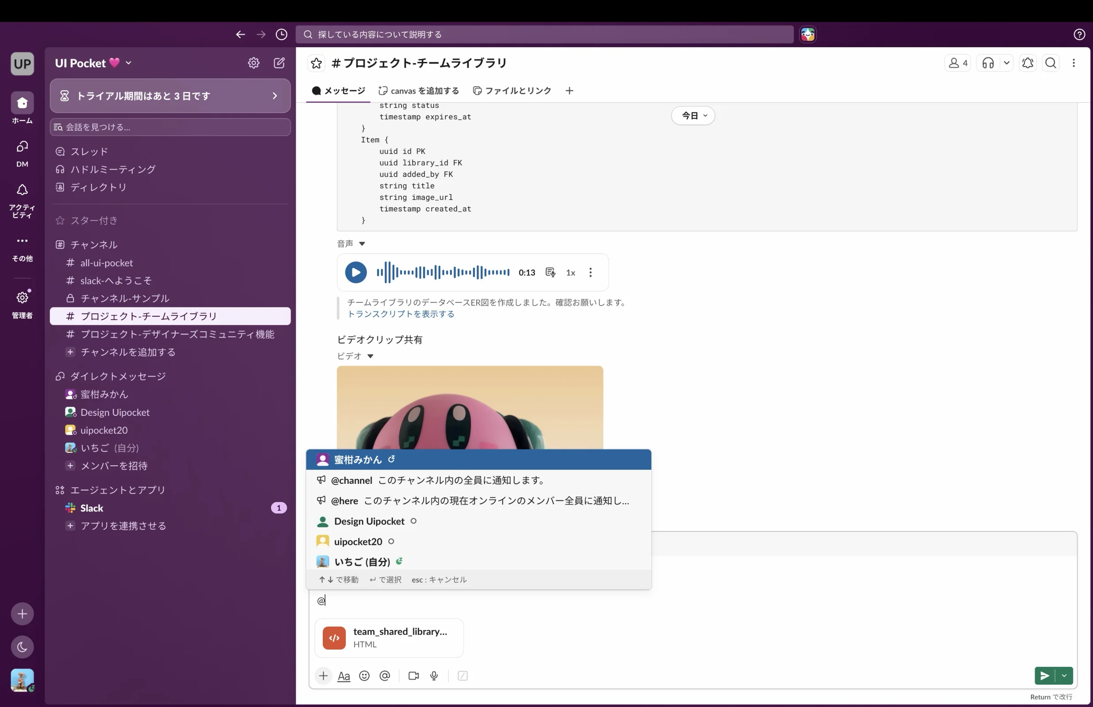The width and height of the screenshot is (1093, 707).
Task: Open huddle options dropdown arrow
Action: point(1006,63)
